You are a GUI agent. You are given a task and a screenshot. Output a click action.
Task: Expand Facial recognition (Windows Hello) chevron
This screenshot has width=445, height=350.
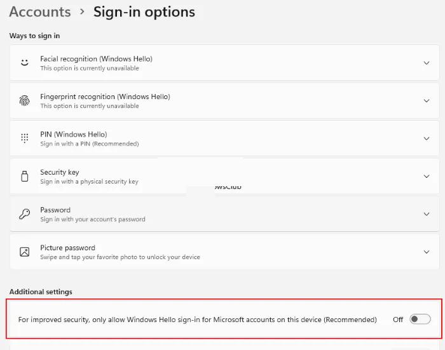[427, 63]
